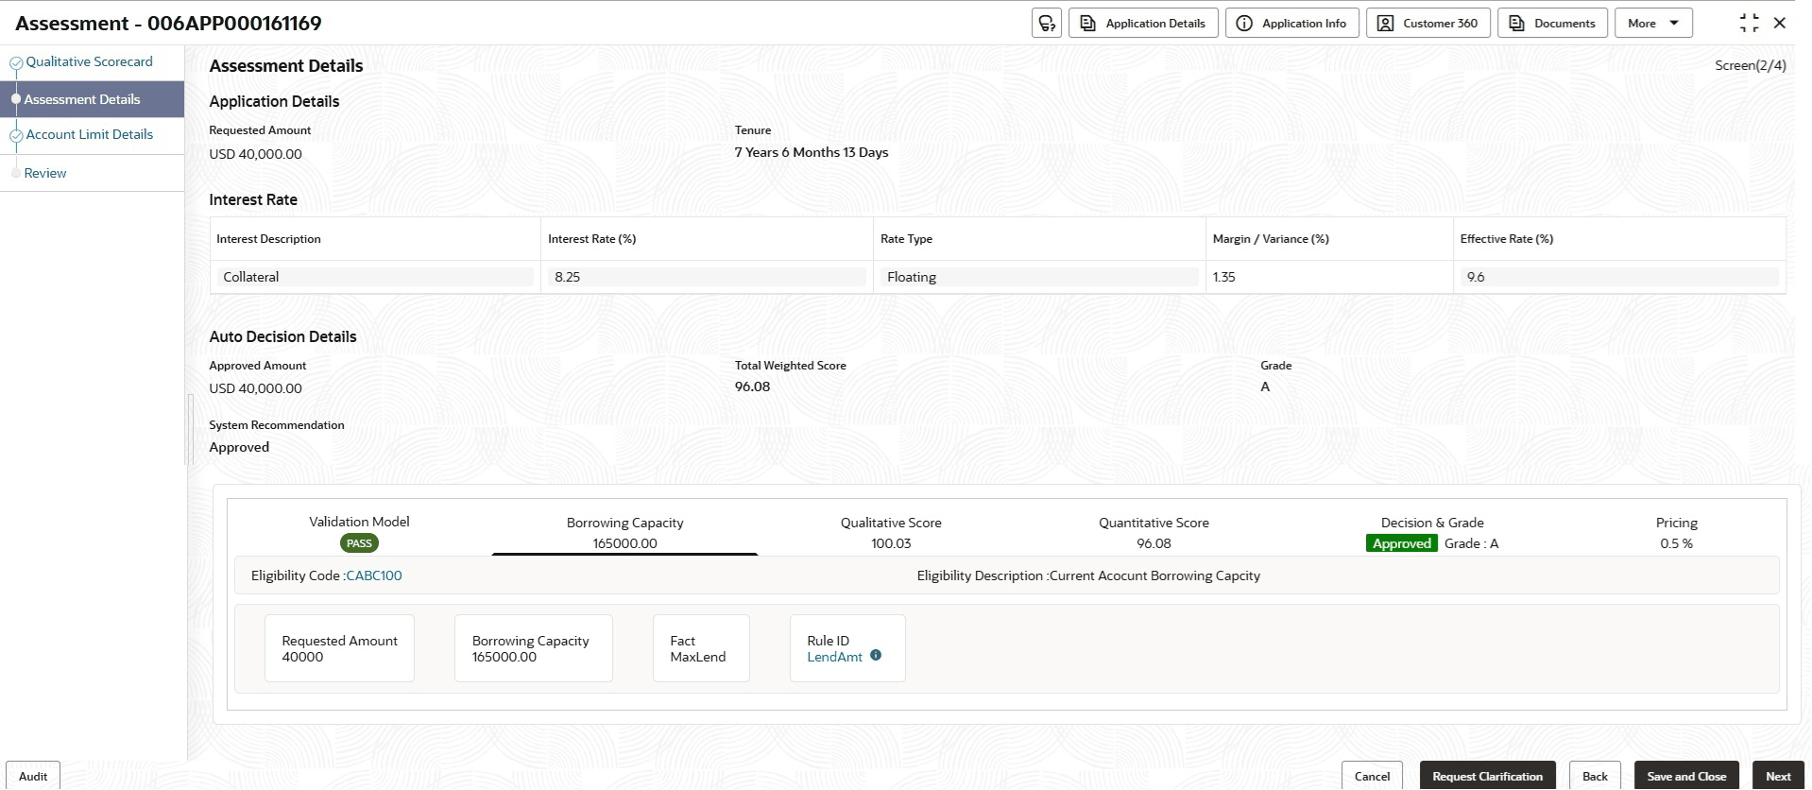
Task: Click the tenure value '7 Years 6 Months 13 Days'
Action: [x=812, y=152]
